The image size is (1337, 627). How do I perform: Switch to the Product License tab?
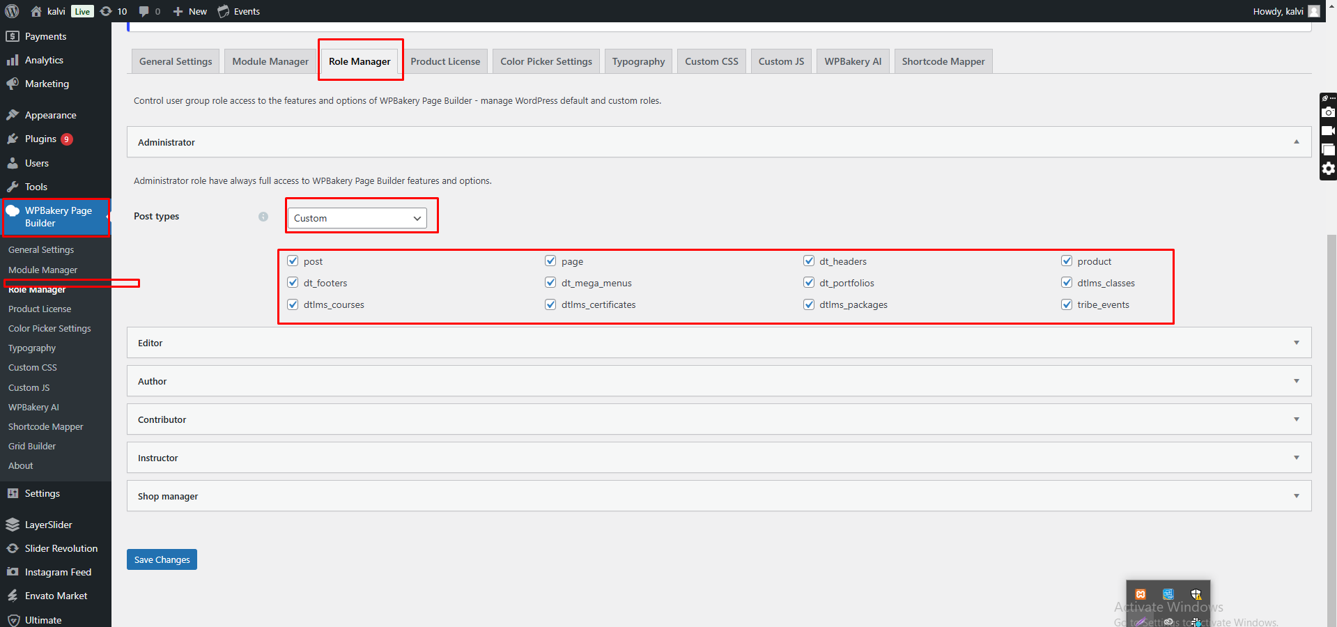[x=445, y=61]
